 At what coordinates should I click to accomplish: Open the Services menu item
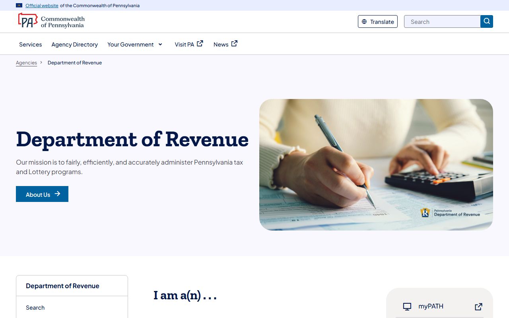31,45
